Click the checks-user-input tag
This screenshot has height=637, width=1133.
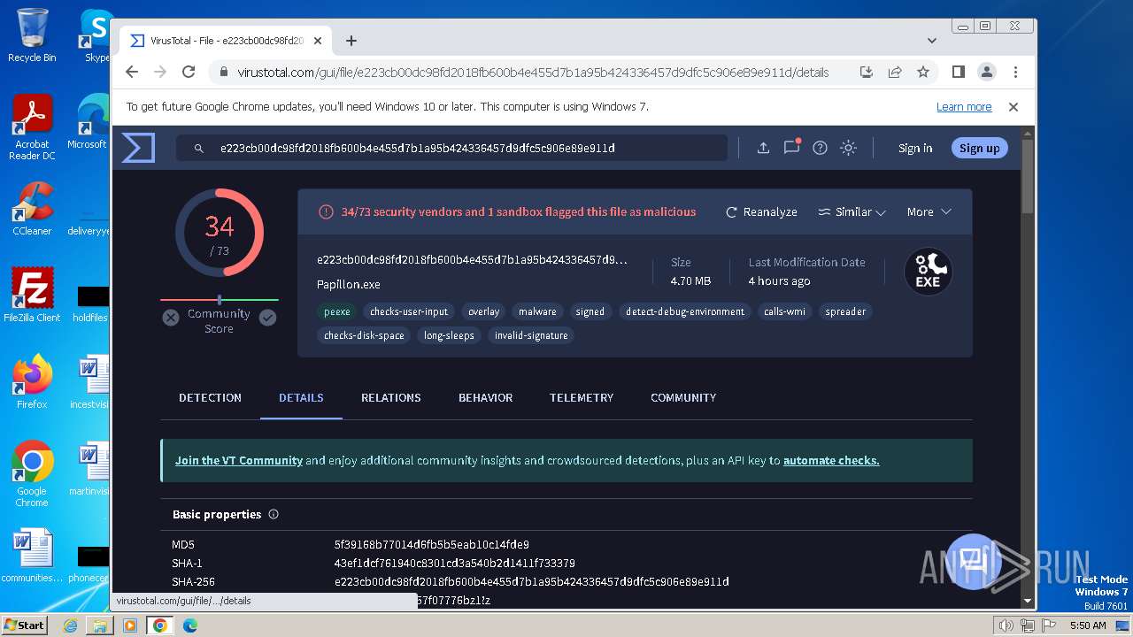point(409,311)
